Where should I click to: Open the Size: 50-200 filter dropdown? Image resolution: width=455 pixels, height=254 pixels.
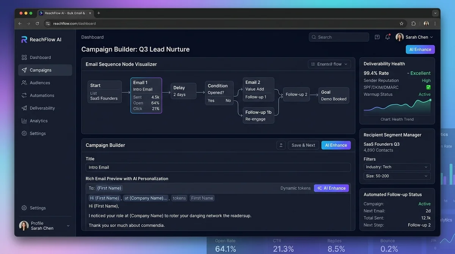click(397, 176)
